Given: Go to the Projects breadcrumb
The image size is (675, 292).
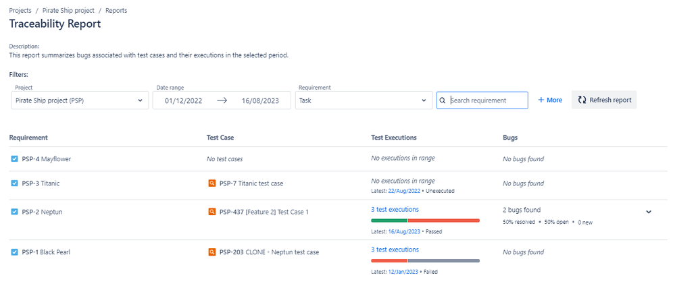Looking at the screenshot, I should click(x=20, y=10).
